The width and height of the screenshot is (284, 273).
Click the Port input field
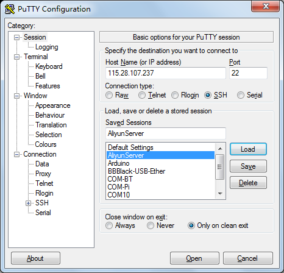coord(248,73)
